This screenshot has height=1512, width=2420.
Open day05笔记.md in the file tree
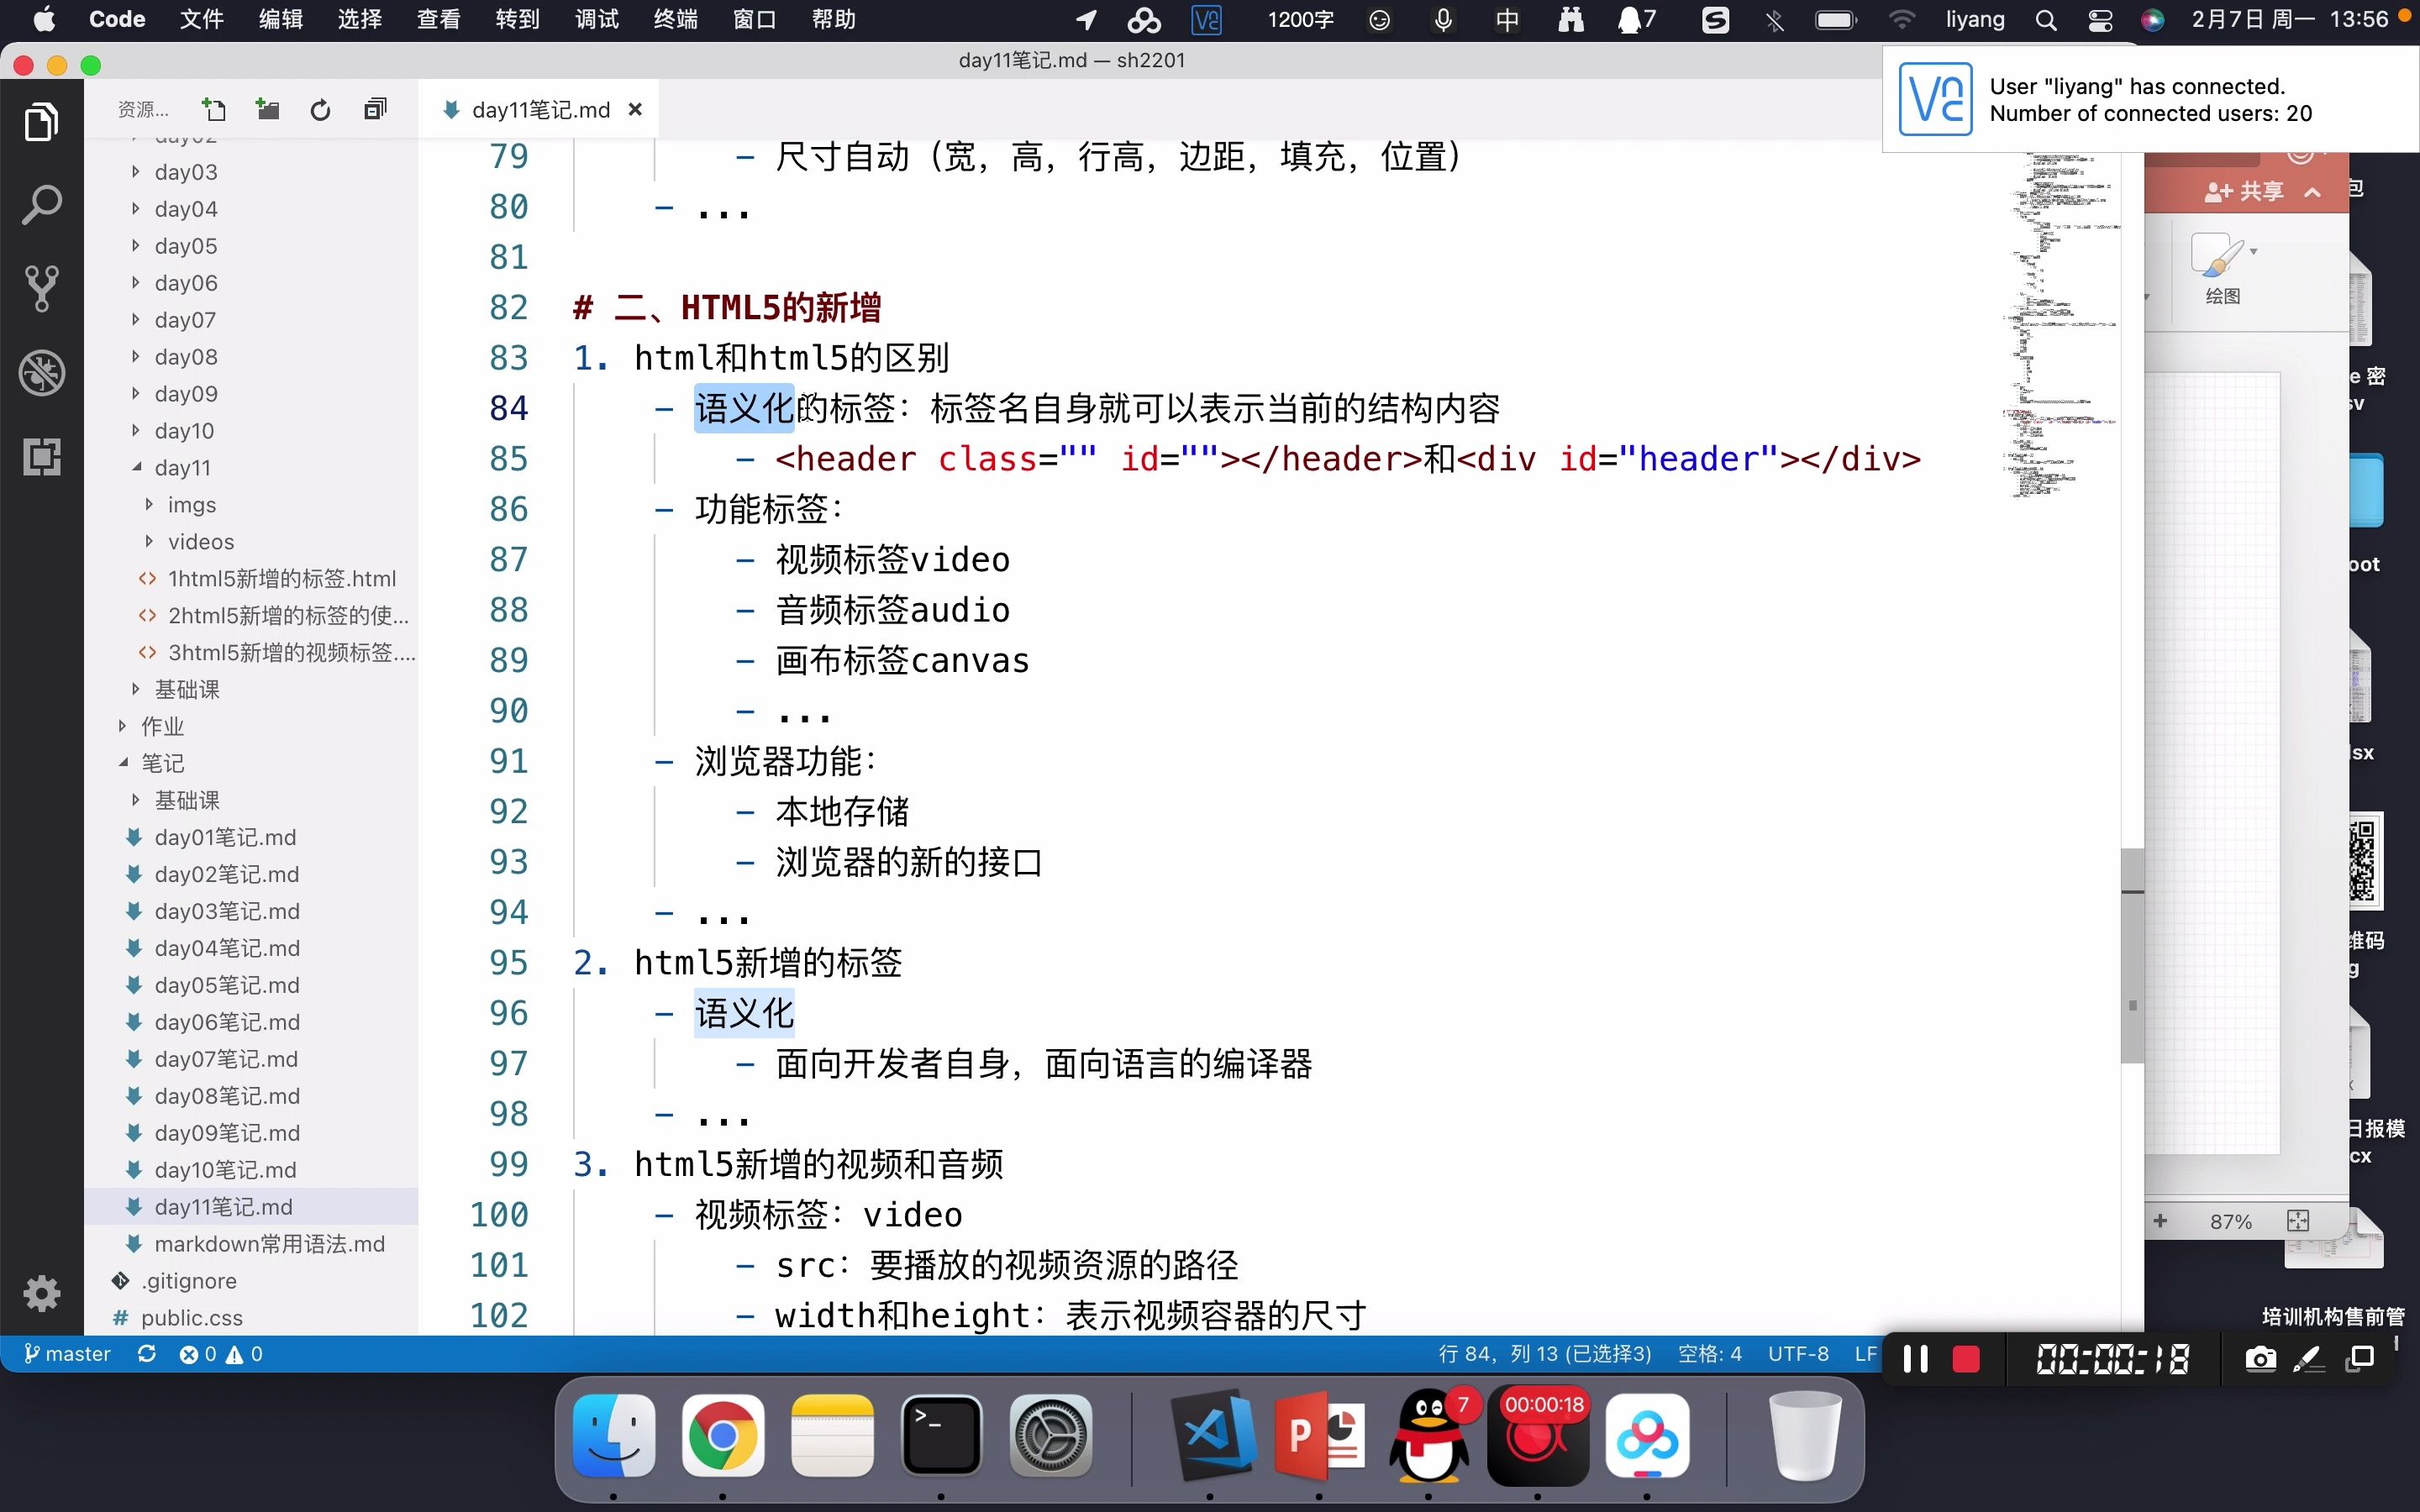227,985
